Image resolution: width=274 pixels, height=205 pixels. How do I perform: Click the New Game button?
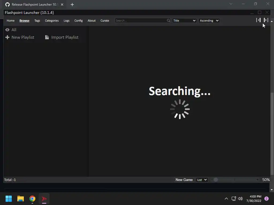[184, 180]
